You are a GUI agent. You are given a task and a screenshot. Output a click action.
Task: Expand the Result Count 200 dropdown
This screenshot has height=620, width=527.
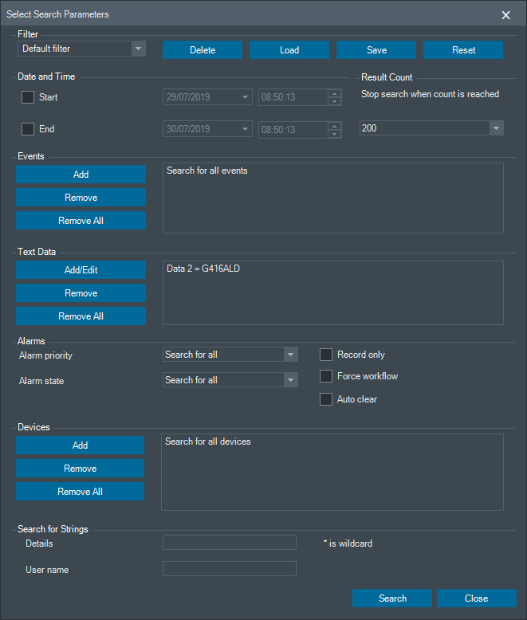[x=496, y=128]
